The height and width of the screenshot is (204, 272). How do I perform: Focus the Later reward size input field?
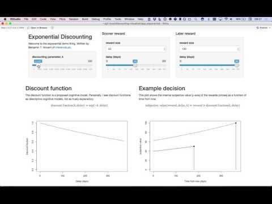tap(210, 49)
